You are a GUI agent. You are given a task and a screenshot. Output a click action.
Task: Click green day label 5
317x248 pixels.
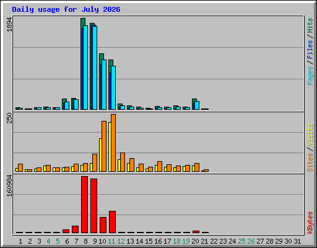coord(58,241)
